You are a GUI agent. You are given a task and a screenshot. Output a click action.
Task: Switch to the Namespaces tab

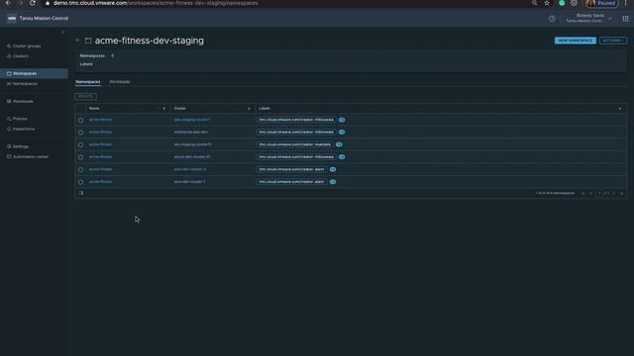[88, 82]
